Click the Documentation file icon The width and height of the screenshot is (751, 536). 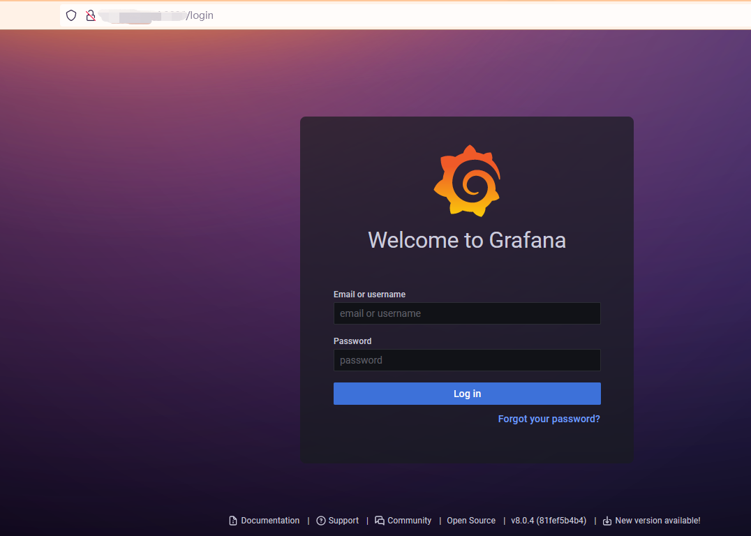pos(233,521)
